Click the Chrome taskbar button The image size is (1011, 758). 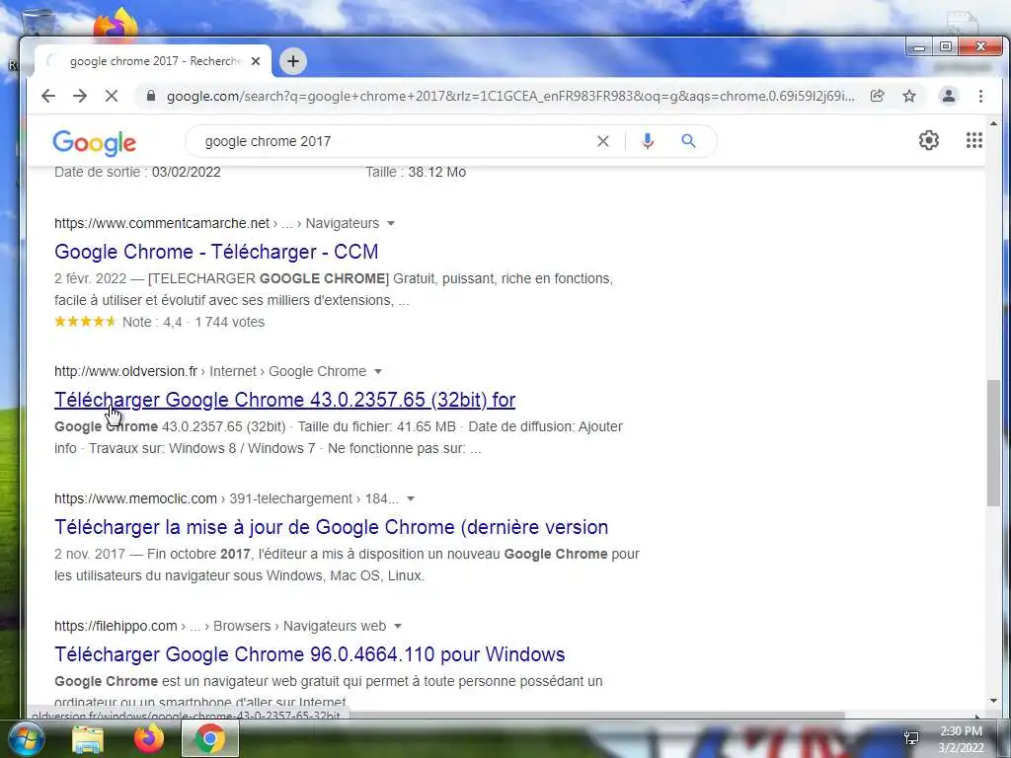click(210, 738)
